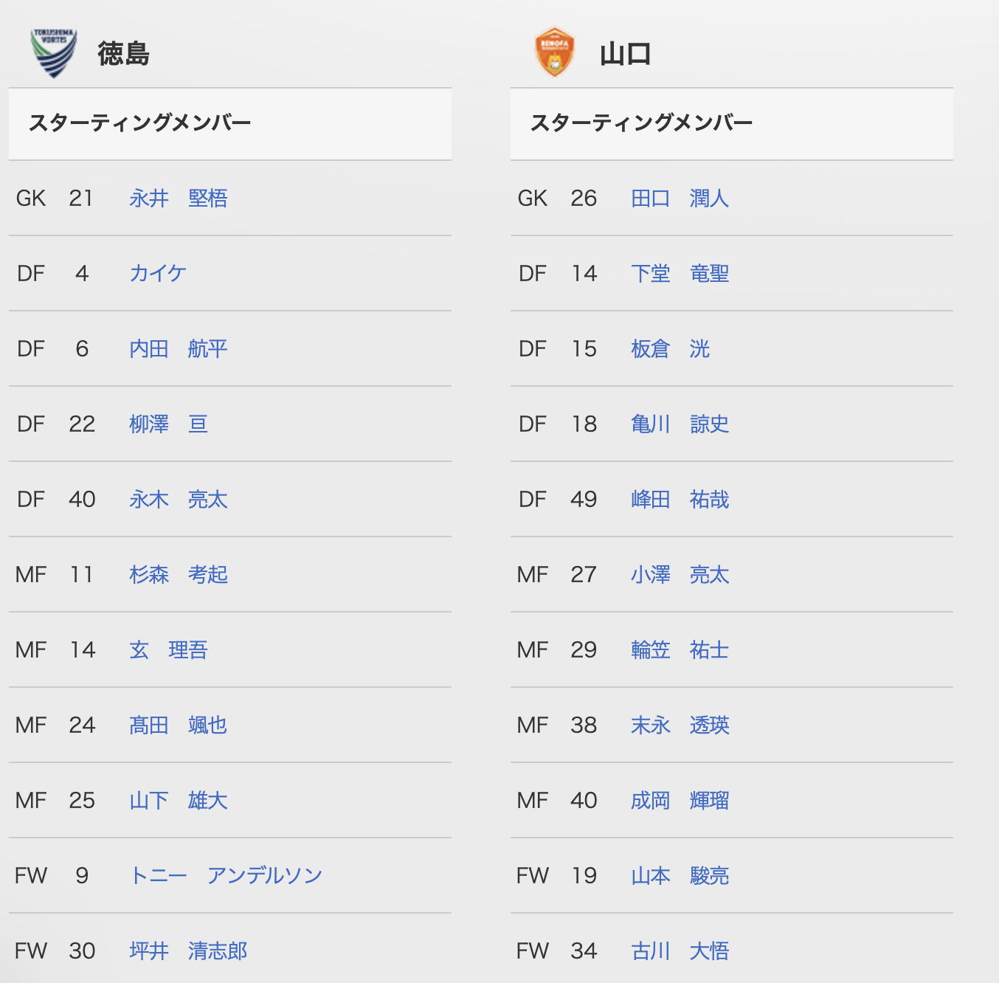999x983 pixels.
Task: Click defender 下堂 竜聖 name
Action: 680,274
